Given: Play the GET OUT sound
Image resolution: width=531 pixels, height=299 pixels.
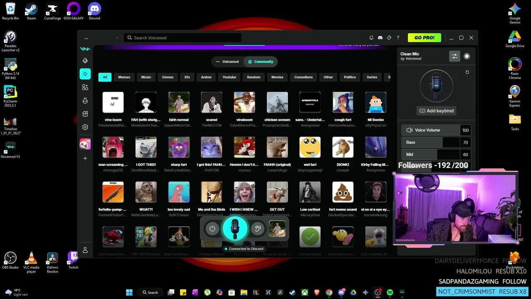Looking at the screenshot, I should (x=277, y=192).
